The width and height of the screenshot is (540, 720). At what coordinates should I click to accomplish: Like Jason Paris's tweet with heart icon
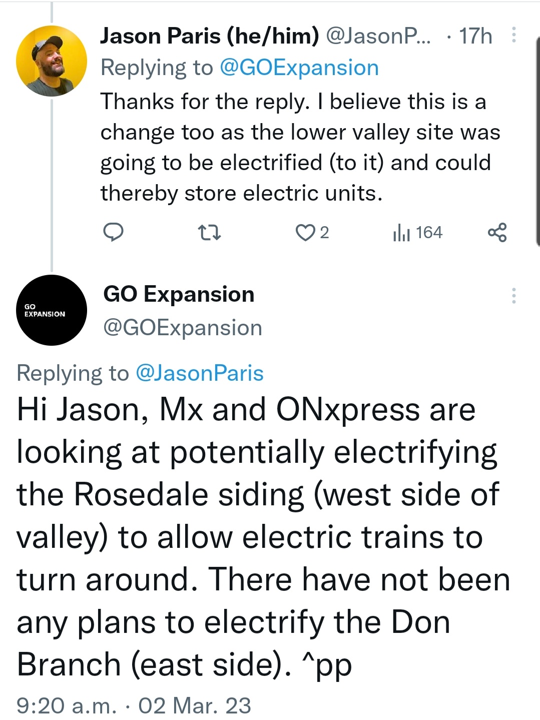(305, 233)
